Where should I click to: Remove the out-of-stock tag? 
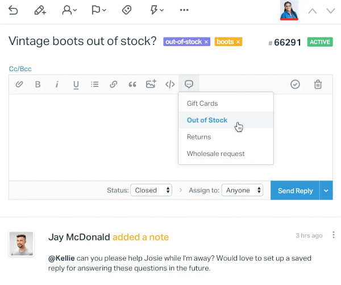pyautogui.click(x=206, y=42)
